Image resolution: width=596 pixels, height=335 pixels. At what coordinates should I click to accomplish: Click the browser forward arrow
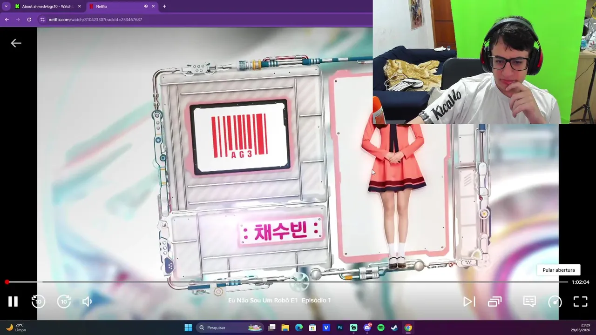18,20
